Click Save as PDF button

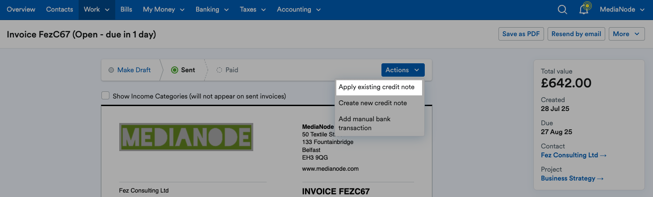coord(521,34)
